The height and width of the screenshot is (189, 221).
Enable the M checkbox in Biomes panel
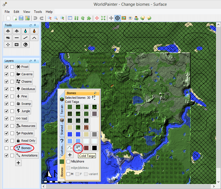[x=68, y=174]
